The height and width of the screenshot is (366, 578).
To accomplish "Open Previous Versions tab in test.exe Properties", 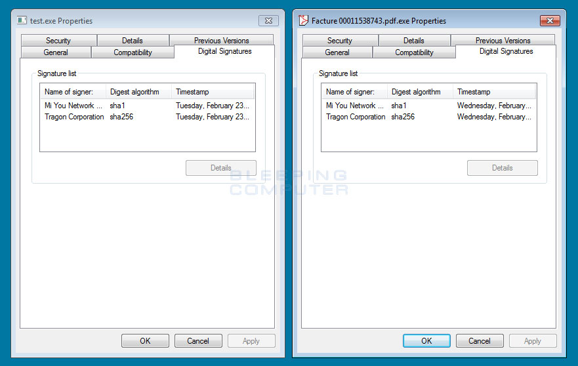I will tap(222, 40).
